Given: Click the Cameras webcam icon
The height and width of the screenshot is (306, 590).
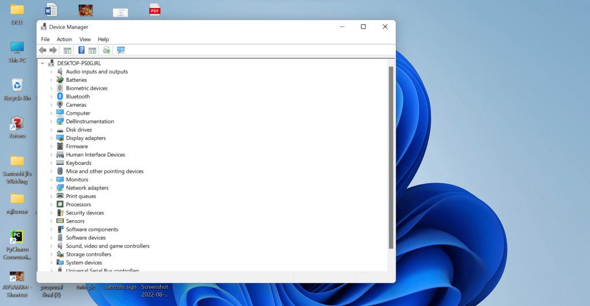Looking at the screenshot, I should click(60, 105).
